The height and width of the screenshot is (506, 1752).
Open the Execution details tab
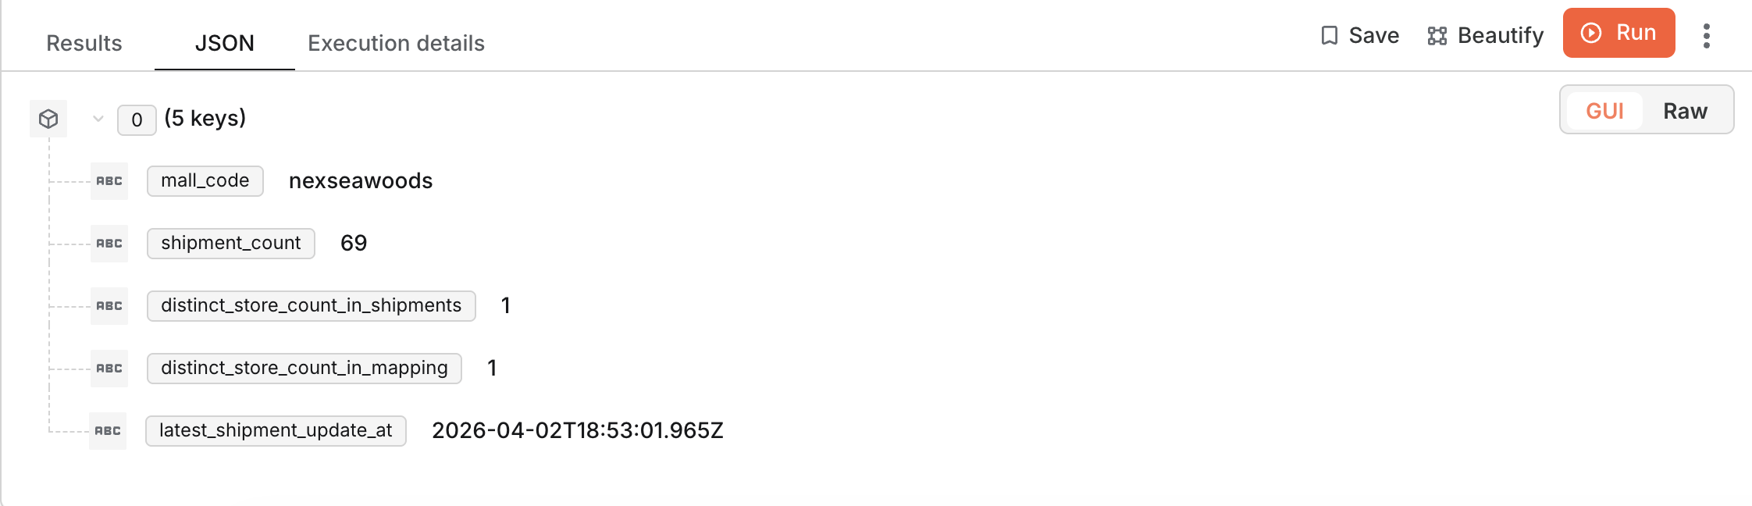(x=397, y=43)
